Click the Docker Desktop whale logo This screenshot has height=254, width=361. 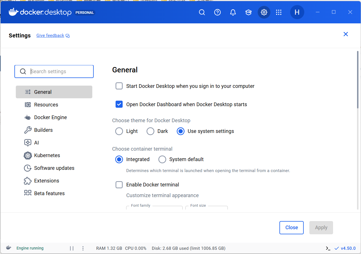(x=14, y=12)
